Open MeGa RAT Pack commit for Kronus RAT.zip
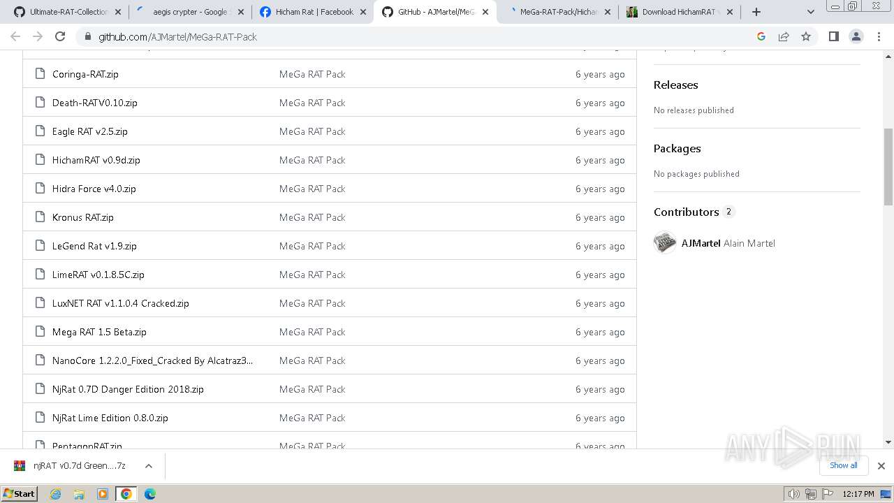894x503 pixels. [312, 217]
